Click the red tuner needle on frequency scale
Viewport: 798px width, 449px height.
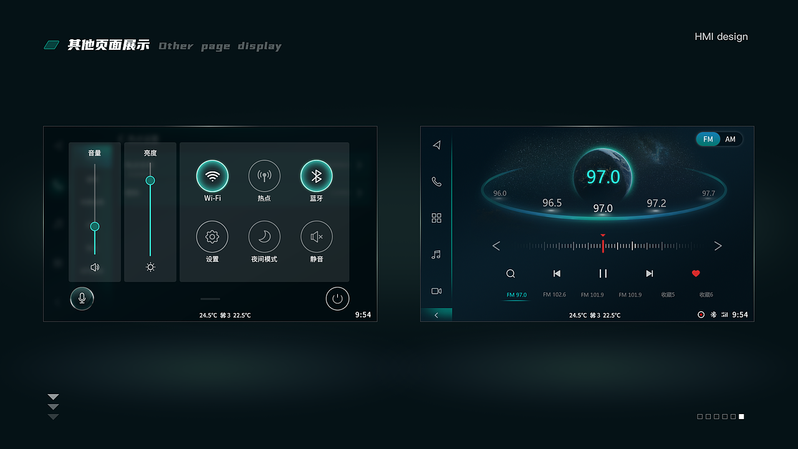(x=603, y=244)
